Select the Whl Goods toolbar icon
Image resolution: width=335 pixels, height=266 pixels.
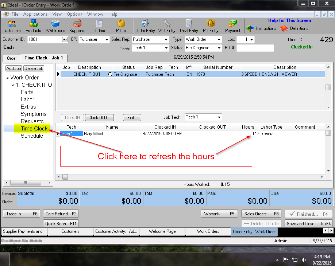[55, 26]
